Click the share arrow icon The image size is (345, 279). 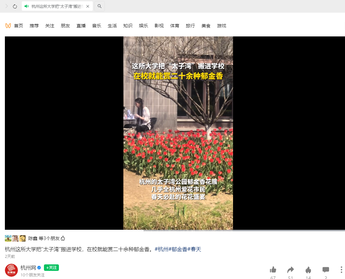point(290,270)
